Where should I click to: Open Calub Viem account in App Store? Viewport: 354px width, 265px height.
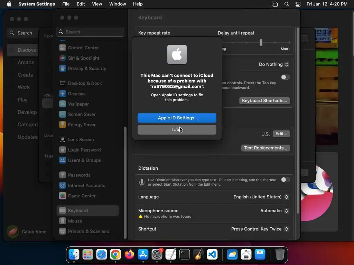pos(27,232)
